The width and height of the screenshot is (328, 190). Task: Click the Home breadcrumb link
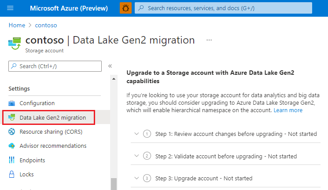coord(17,26)
